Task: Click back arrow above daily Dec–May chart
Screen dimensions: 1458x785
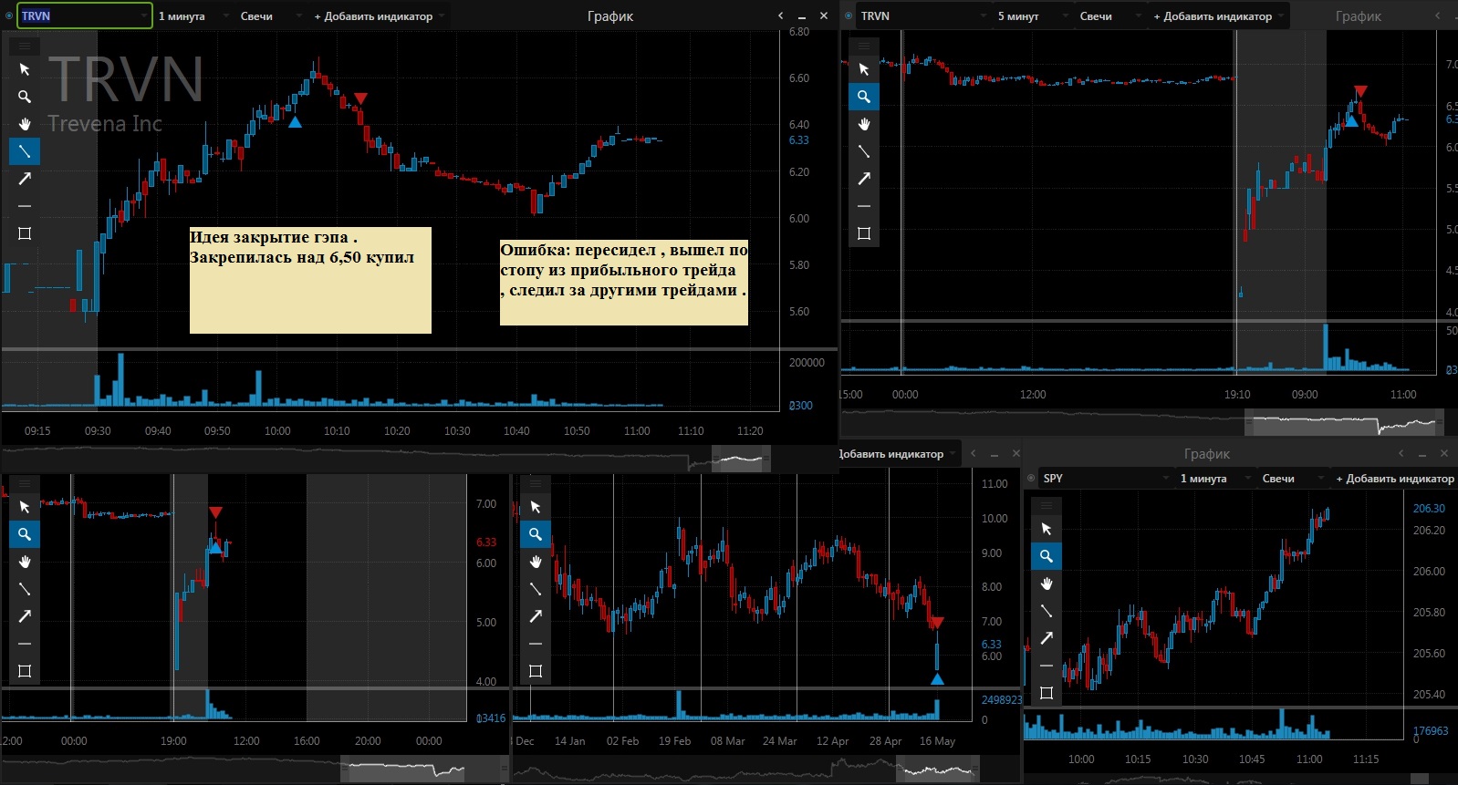Action: tap(973, 453)
